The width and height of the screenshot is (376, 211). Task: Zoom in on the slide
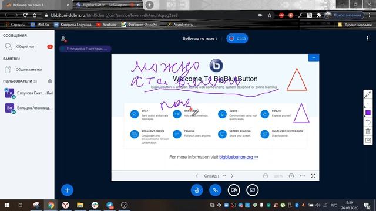click(291, 176)
